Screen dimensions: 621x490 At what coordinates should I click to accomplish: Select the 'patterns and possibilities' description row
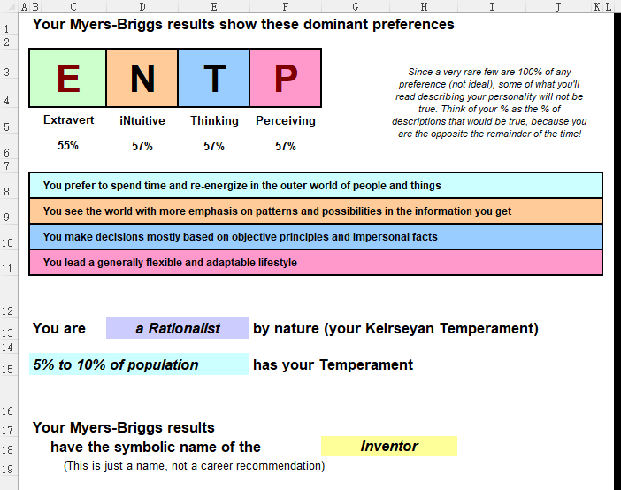(316, 211)
